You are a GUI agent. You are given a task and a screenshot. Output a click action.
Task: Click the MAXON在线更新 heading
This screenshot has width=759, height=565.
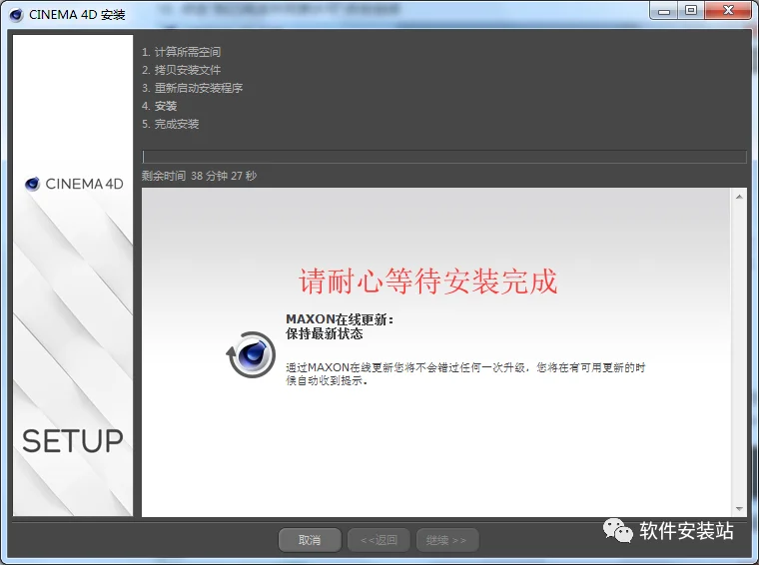(x=340, y=319)
